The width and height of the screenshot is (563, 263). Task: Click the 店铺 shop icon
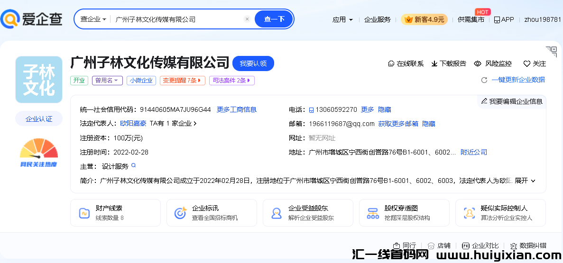[x=431, y=246]
